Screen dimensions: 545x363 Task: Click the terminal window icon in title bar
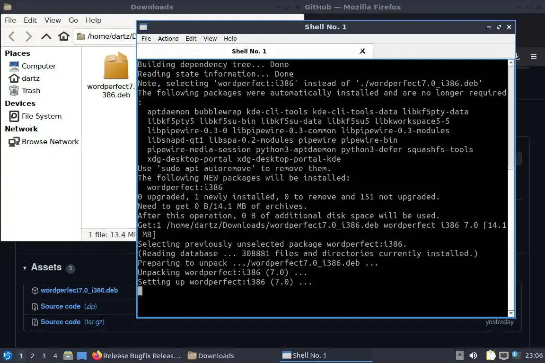click(143, 27)
